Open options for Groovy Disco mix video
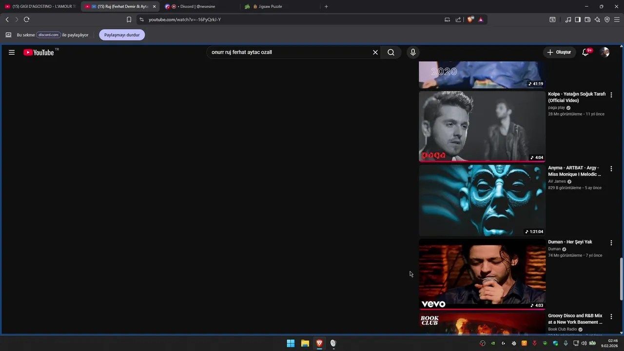The height and width of the screenshot is (351, 624). (611, 317)
